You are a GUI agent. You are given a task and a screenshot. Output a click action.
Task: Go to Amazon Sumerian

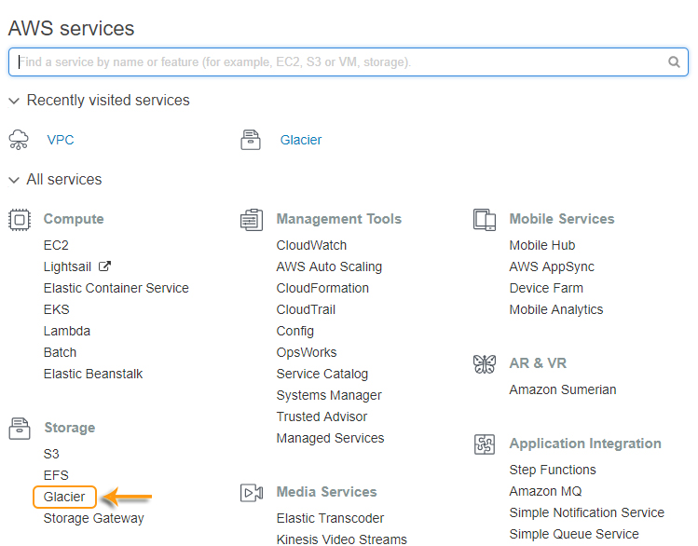pyautogui.click(x=563, y=389)
